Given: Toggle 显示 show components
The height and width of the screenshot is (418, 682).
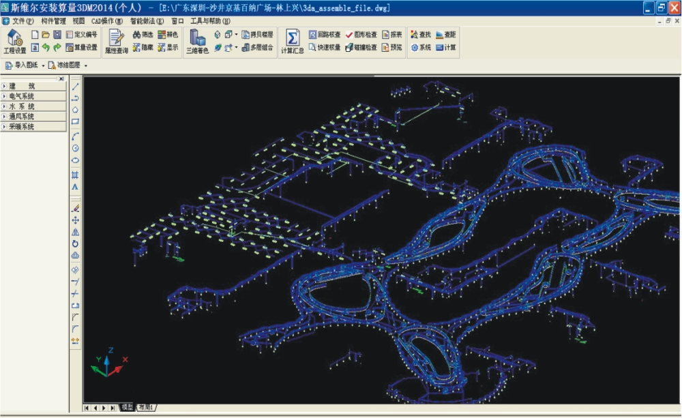Looking at the screenshot, I should [168, 48].
